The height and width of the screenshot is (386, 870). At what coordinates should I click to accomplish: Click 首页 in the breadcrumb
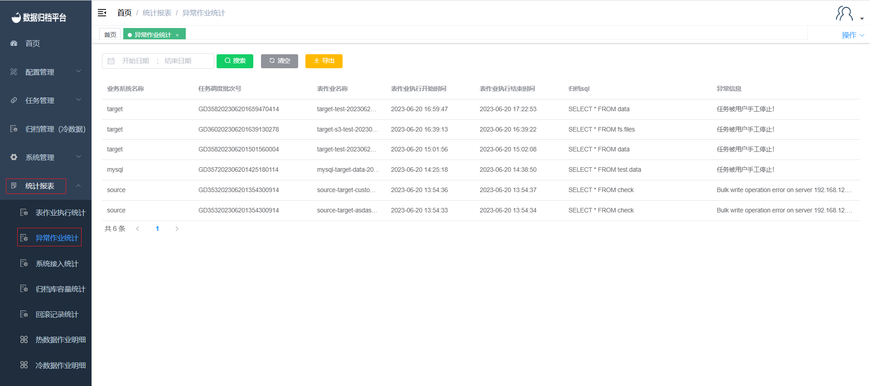click(124, 13)
